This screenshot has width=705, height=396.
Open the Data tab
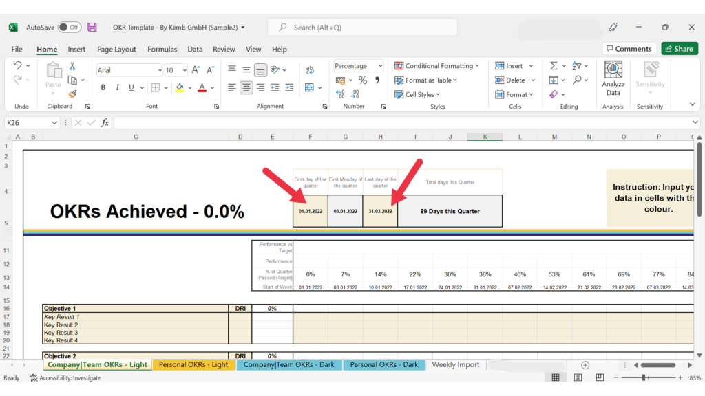(195, 49)
